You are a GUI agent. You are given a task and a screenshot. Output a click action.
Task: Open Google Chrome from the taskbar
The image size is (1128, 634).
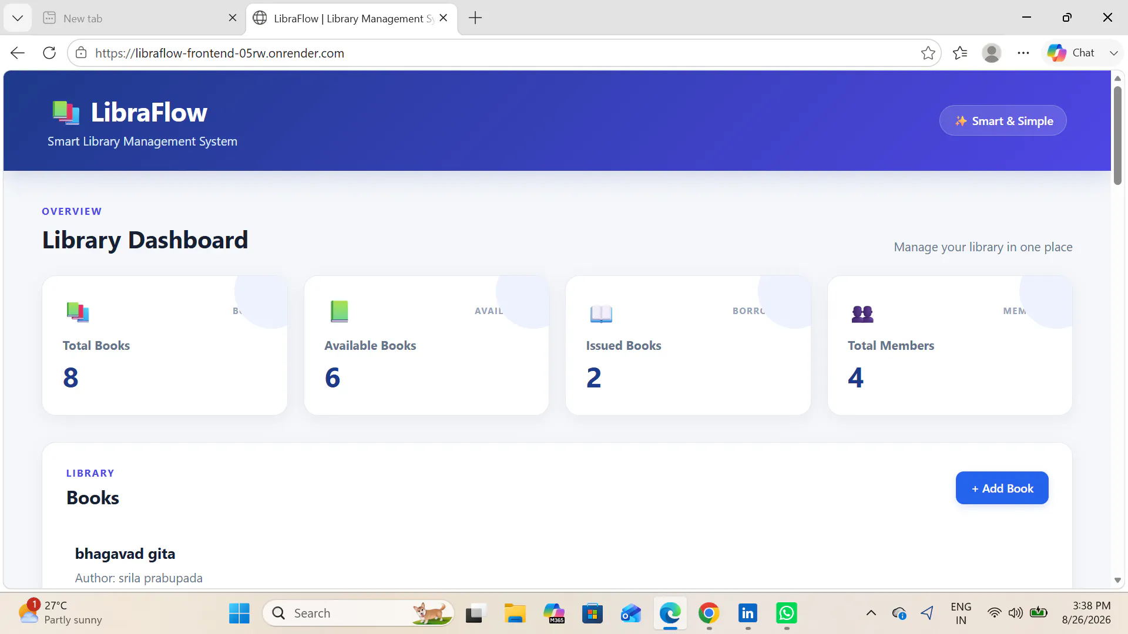point(709,613)
